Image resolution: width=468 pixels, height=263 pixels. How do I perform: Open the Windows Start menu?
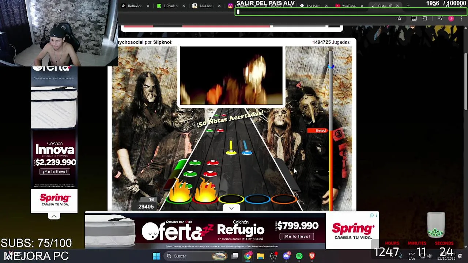(156, 256)
